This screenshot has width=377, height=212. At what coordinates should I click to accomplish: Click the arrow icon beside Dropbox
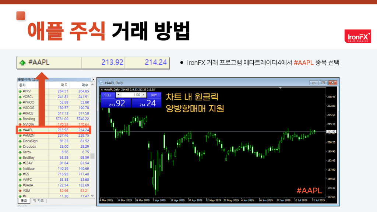pyautogui.click(x=20, y=146)
